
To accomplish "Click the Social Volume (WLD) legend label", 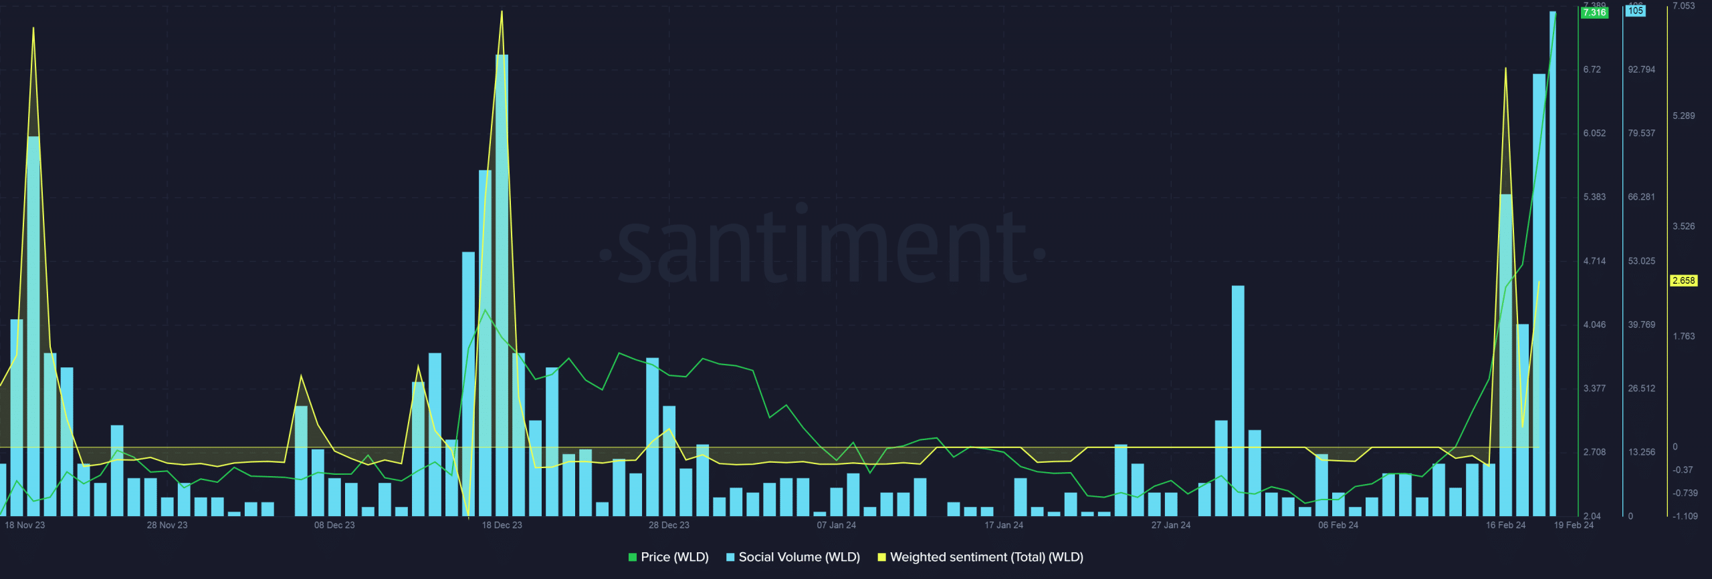I will pyautogui.click(x=799, y=557).
